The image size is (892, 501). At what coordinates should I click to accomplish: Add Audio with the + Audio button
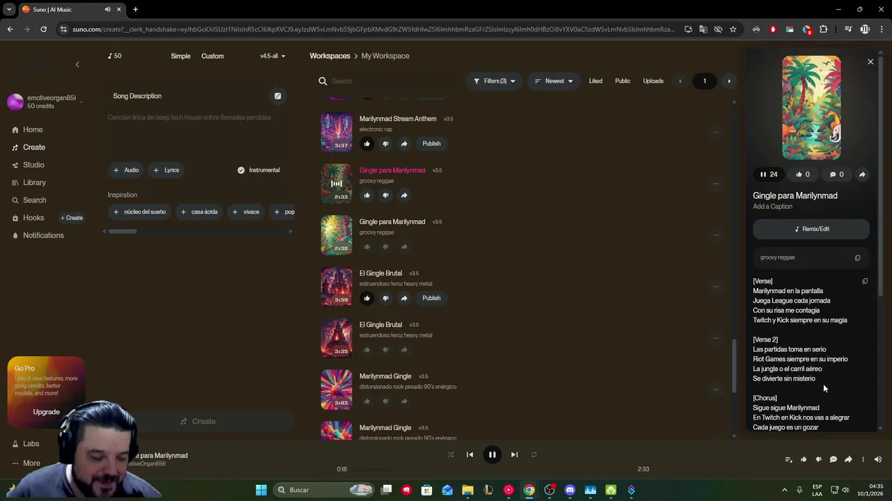pos(126,170)
